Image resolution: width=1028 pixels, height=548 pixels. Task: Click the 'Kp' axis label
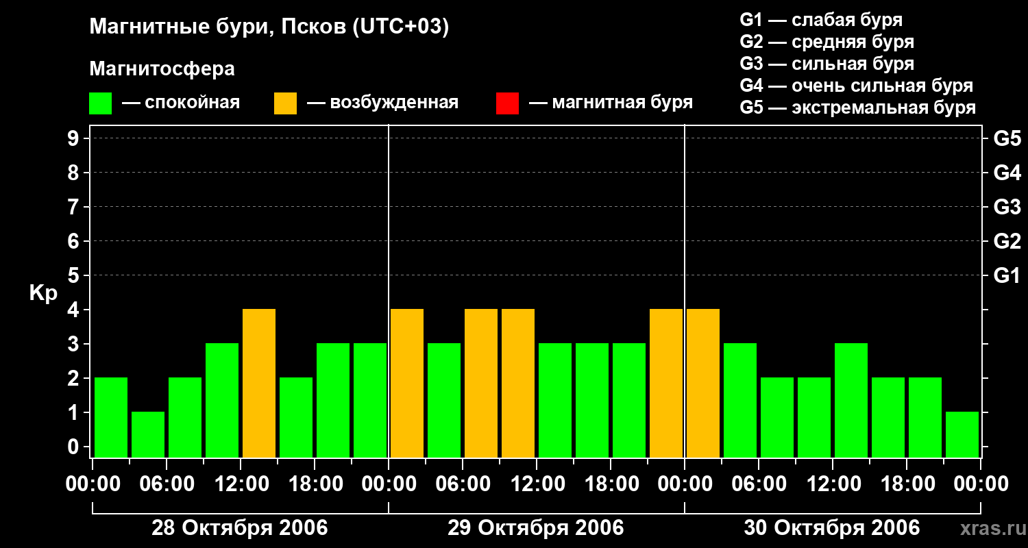pos(43,293)
